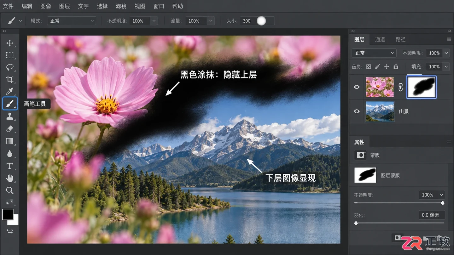Select the layer mask thumbnail in layers
The image size is (454, 255).
[422, 87]
